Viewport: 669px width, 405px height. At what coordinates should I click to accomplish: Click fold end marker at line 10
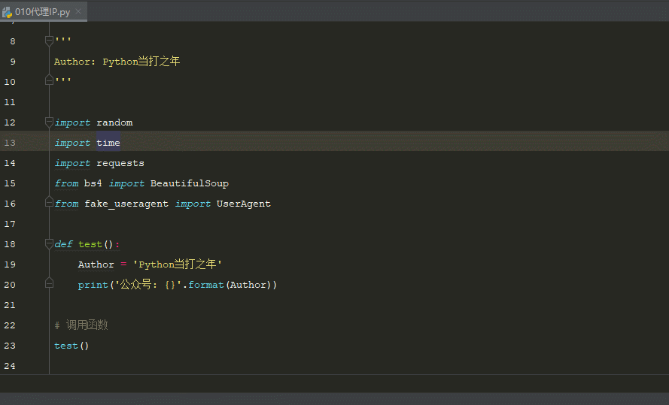coord(49,80)
